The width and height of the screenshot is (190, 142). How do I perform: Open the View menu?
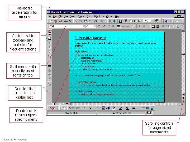pyautogui.click(x=66, y=16)
